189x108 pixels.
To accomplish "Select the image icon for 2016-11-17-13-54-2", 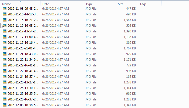I will [5, 31].
